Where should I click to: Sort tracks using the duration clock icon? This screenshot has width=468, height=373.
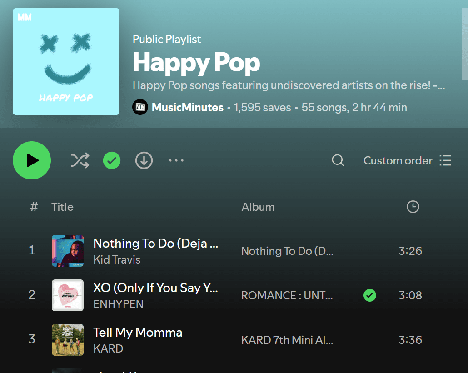coord(413,207)
